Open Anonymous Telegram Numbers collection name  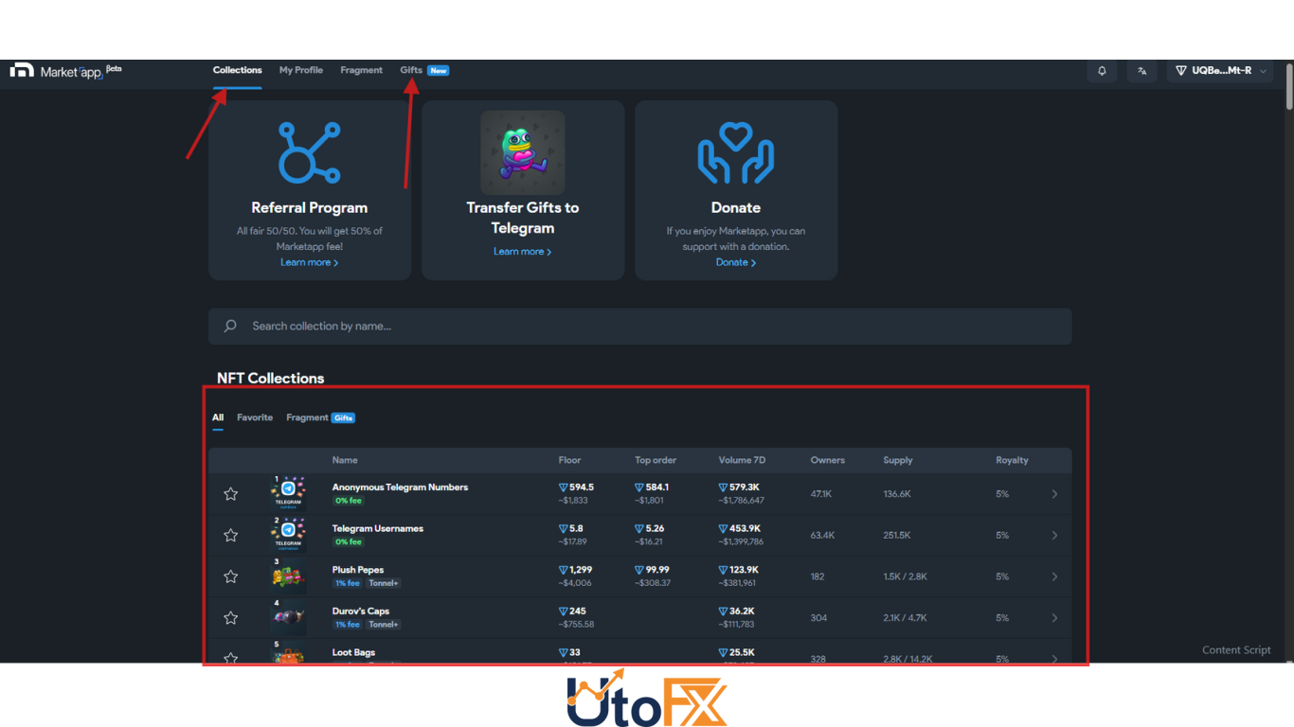(x=400, y=488)
